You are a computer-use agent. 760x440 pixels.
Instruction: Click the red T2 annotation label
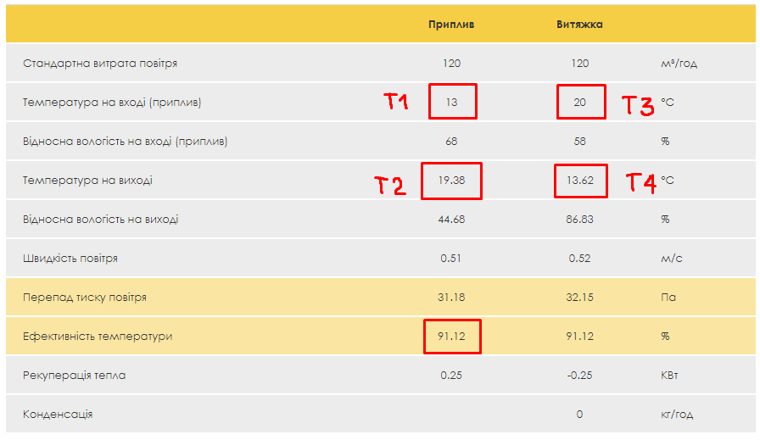coord(390,185)
